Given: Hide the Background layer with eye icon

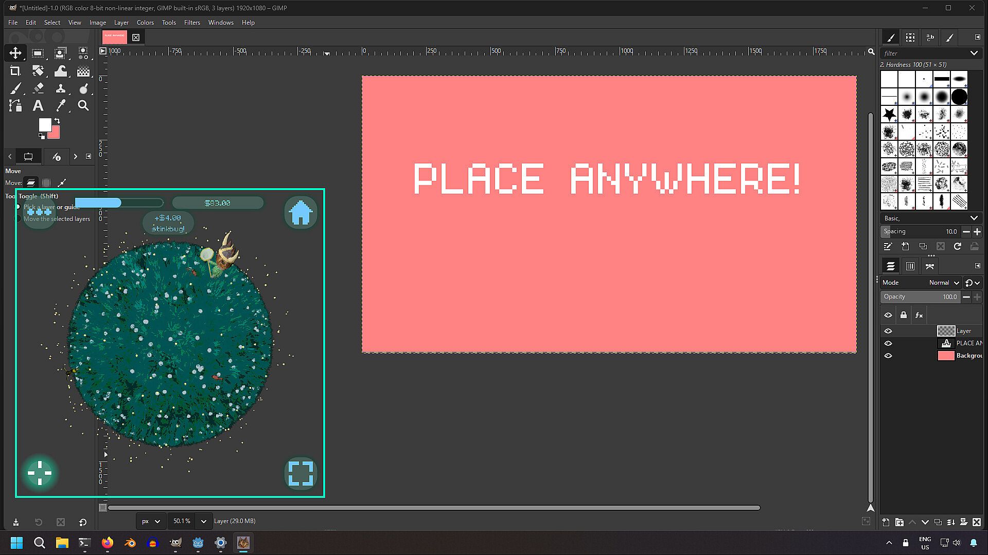Looking at the screenshot, I should click(x=888, y=356).
